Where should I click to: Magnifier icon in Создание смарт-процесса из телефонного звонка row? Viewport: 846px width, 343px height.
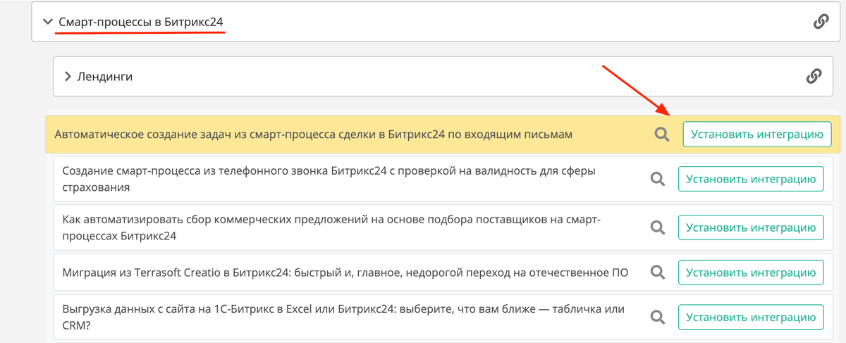(657, 180)
